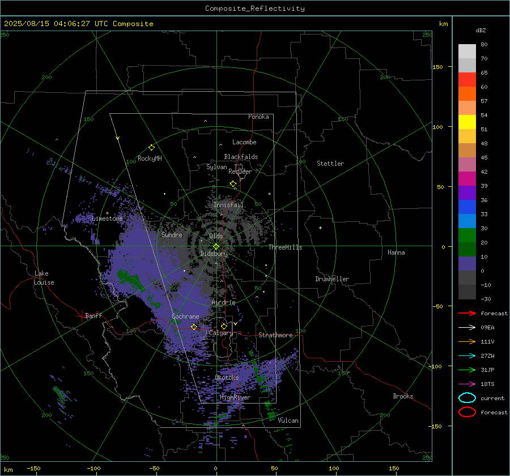The width and height of the screenshot is (510, 476).
Task: Click the Didsbury city label
Action: (214, 254)
